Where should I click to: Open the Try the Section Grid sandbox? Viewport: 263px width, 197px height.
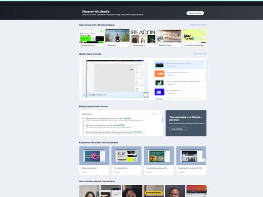126,161
